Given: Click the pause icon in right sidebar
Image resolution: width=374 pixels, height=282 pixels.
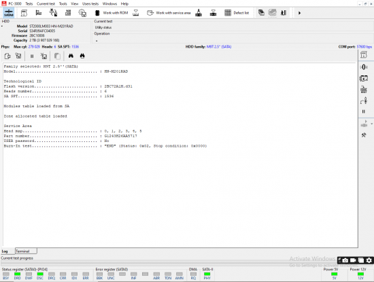Looking at the screenshot, I should (x=364, y=111).
